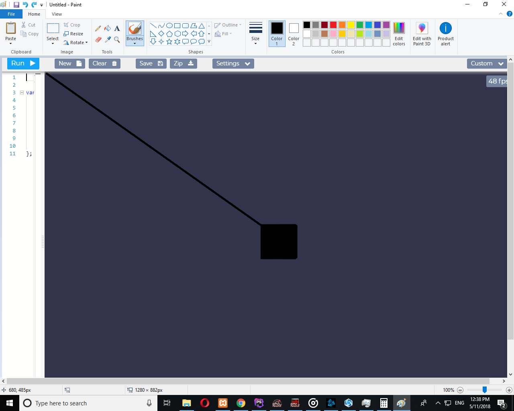Select the Magnifier tool

(x=117, y=40)
